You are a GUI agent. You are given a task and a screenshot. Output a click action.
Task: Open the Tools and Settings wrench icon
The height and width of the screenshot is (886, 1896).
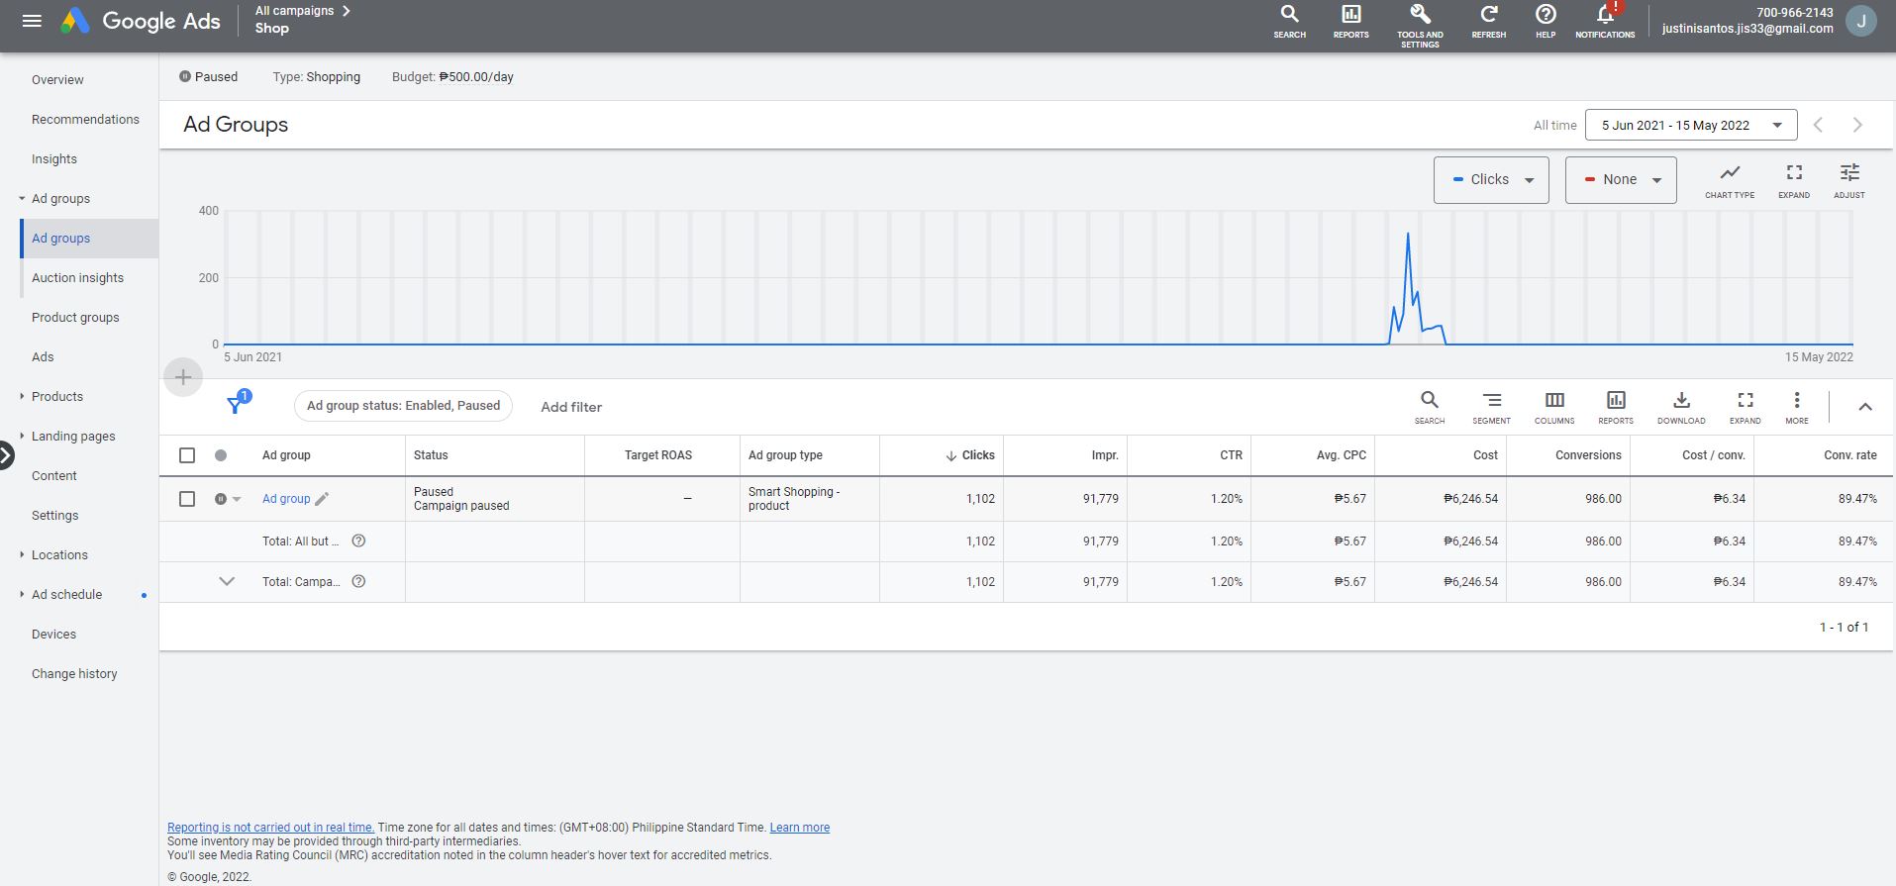1420,16
